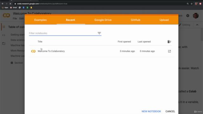Stop page loading with X button
203x114 pixels.
10,3
